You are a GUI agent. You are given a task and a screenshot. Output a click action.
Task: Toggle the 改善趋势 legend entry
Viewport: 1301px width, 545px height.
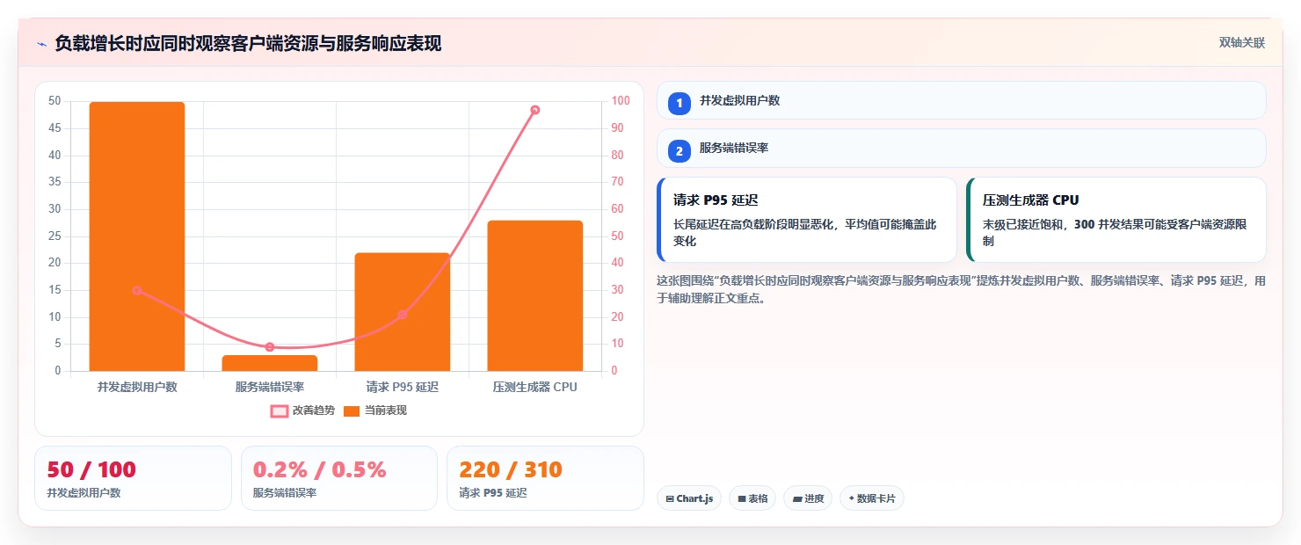coord(302,411)
